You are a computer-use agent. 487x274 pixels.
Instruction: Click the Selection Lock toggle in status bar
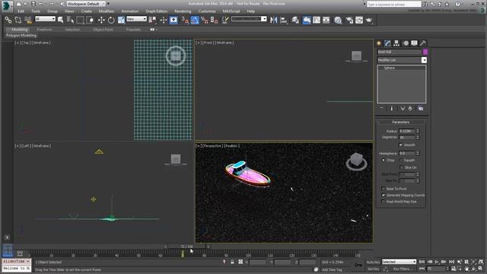coord(232,262)
